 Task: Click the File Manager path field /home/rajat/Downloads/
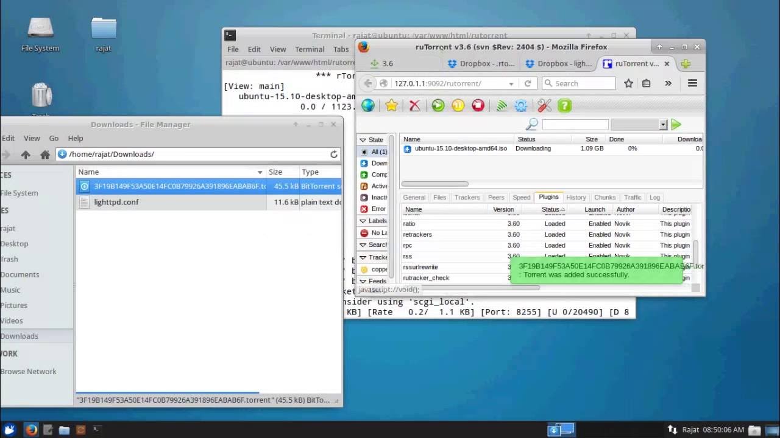tap(199, 155)
